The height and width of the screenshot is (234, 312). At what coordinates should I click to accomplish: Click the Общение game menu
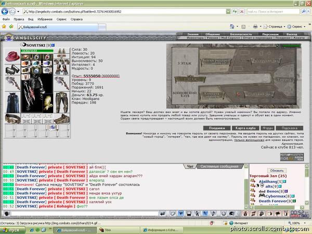(x=213, y=34)
